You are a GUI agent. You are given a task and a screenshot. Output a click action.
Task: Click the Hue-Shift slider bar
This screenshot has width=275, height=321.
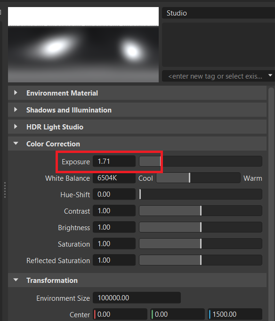[201, 194]
